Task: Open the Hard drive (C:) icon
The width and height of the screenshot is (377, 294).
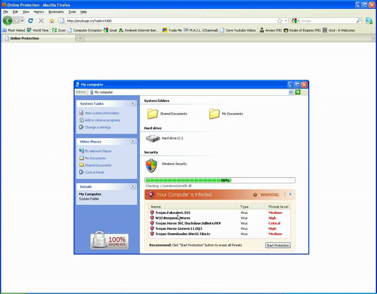Action: [153, 138]
